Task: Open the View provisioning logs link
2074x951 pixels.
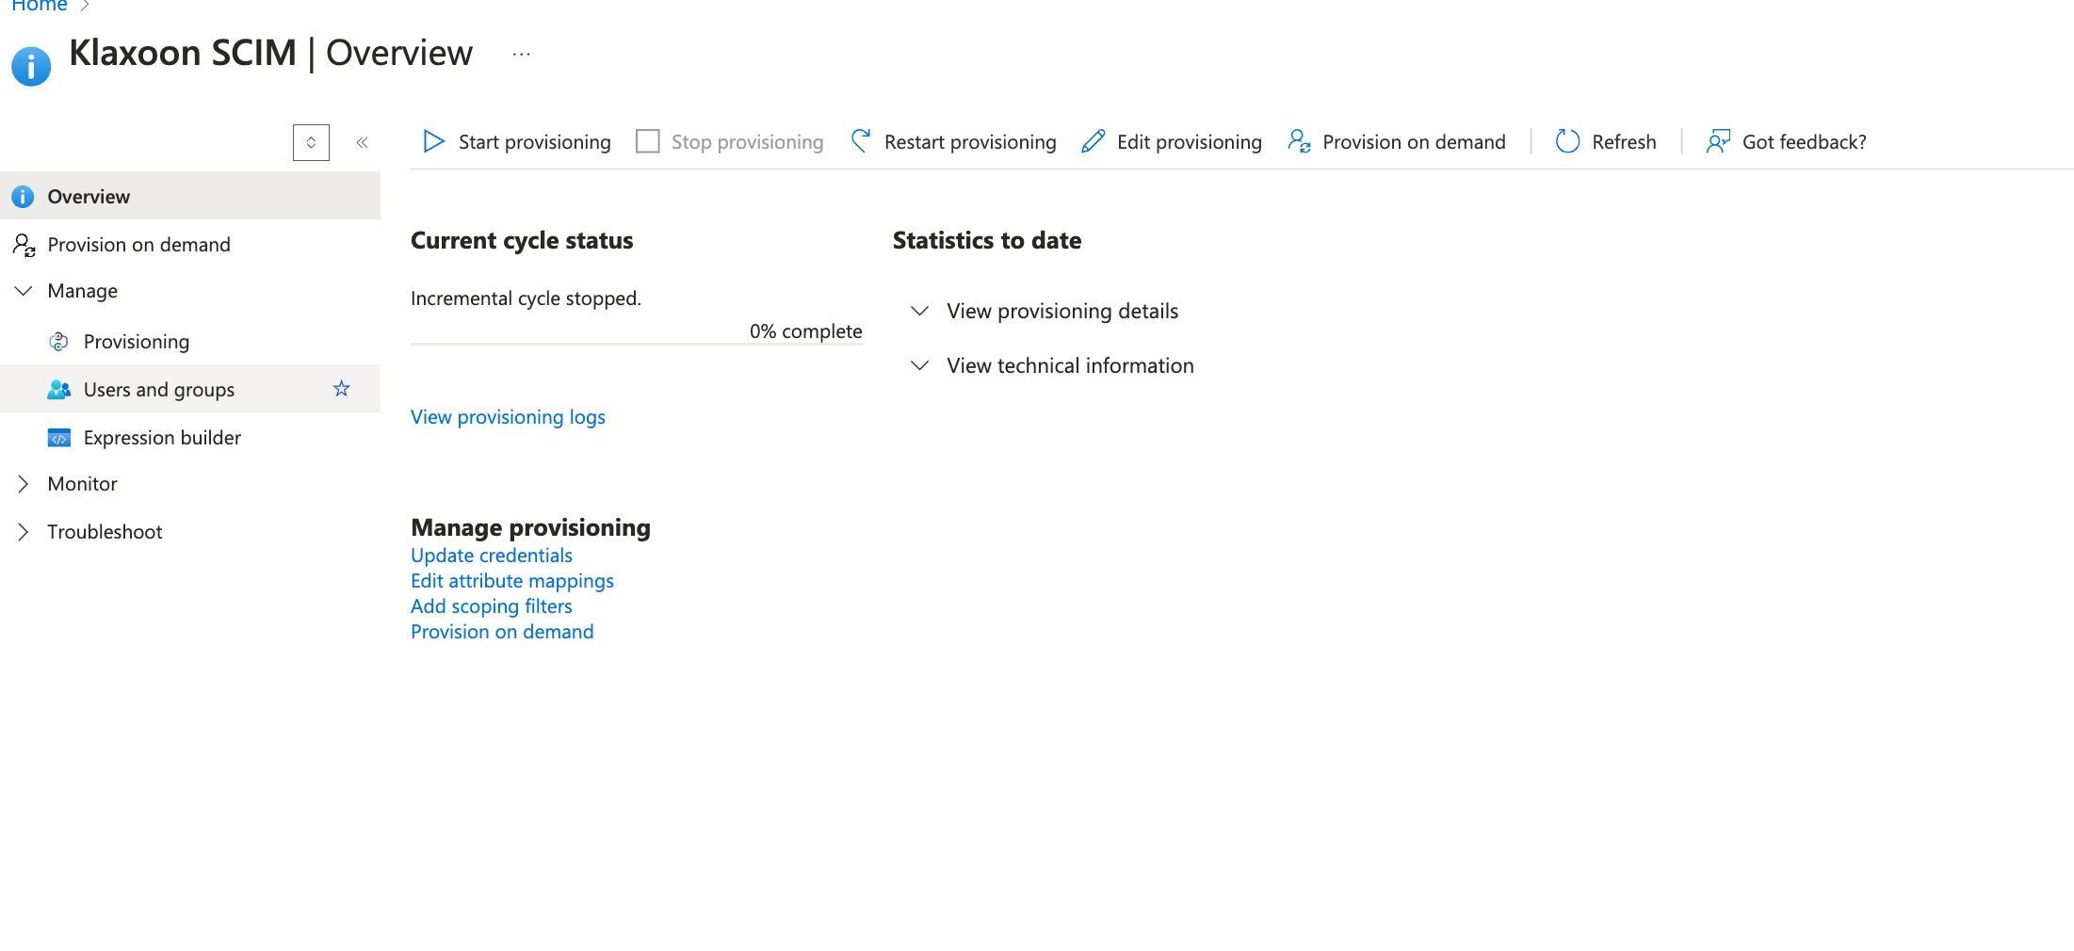Action: [x=508, y=417]
